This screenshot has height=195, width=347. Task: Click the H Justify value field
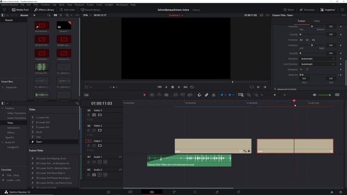tap(331, 53)
